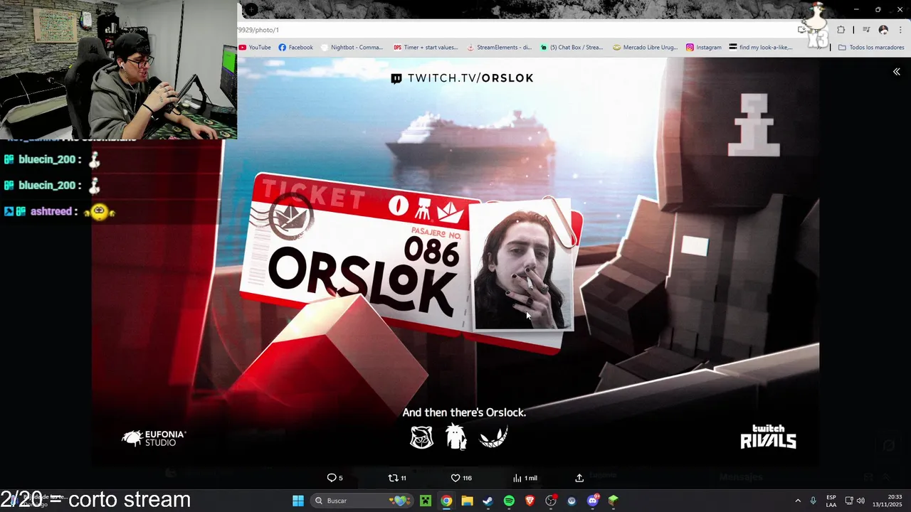Open the Minecraft creeper icon on taskbar
This screenshot has height=512, width=911.
click(x=426, y=501)
